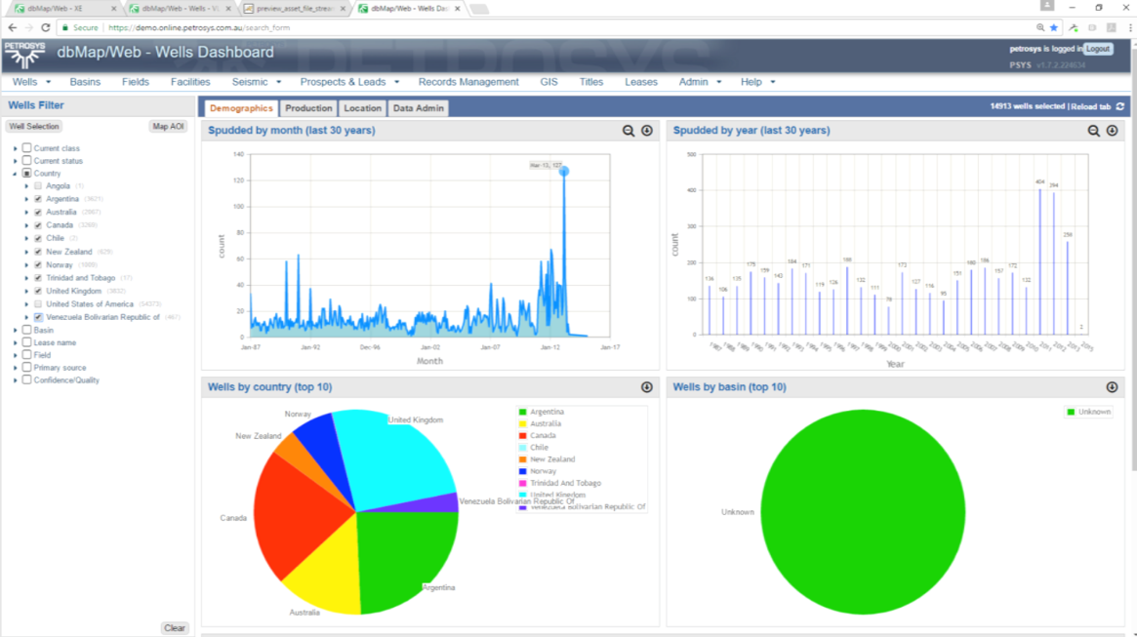Click the Well Selection button
Image resolution: width=1137 pixels, height=637 pixels.
pyautogui.click(x=34, y=126)
